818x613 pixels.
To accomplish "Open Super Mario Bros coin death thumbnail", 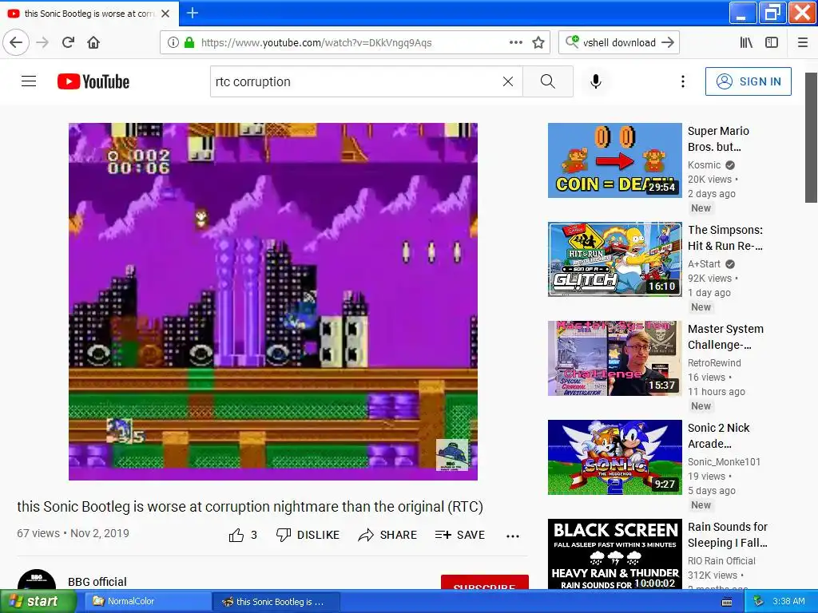I will (x=614, y=160).
